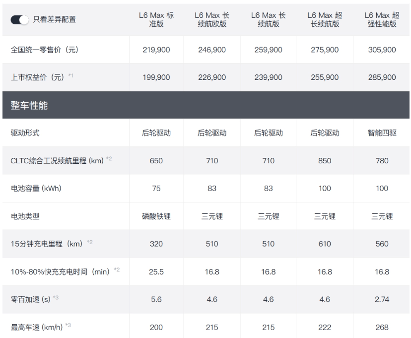
Task: Select the 219,900 retail price cell
Action: [156, 50]
